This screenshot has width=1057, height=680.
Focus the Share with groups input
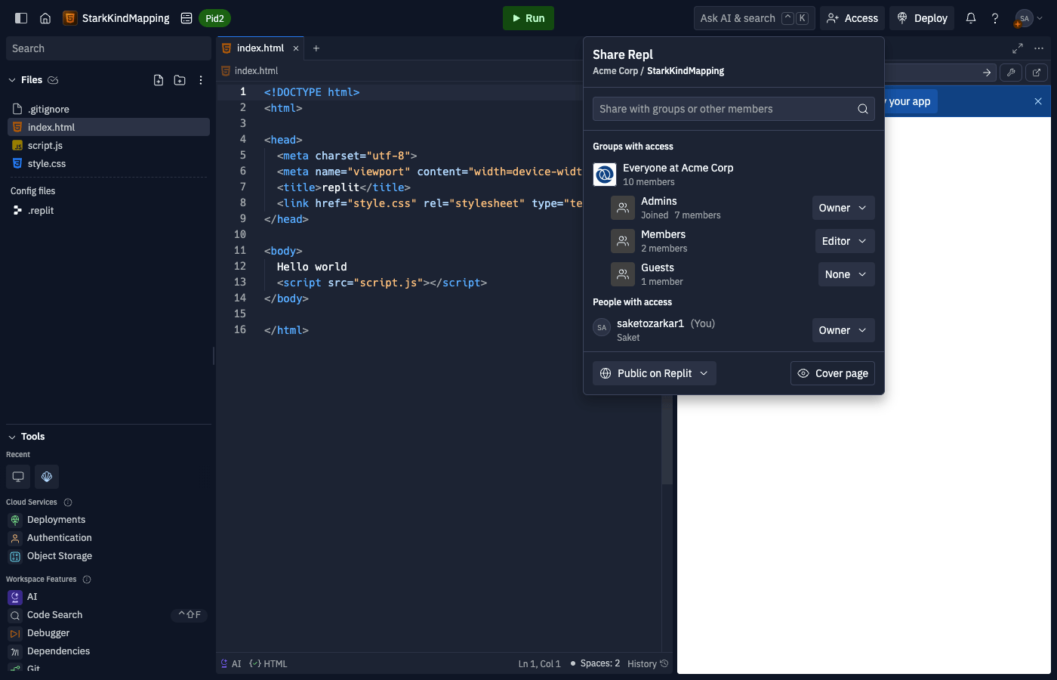tap(734, 109)
